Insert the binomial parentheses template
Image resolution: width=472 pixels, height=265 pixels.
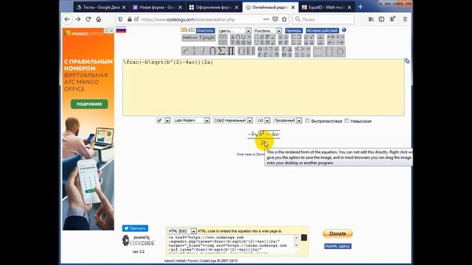(x=340, y=52)
